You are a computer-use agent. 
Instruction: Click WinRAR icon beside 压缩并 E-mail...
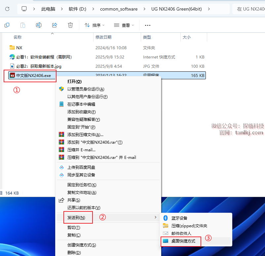61,150
